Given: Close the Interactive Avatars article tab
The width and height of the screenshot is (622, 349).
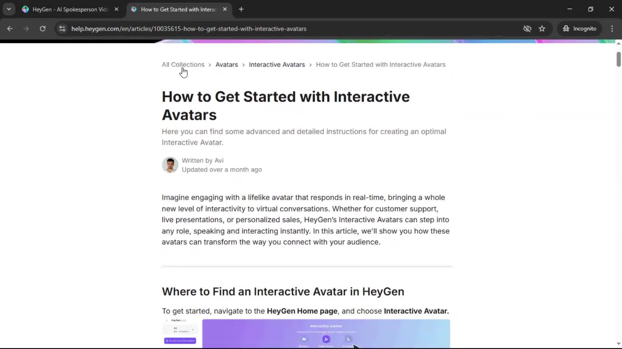Looking at the screenshot, I should point(225,9).
